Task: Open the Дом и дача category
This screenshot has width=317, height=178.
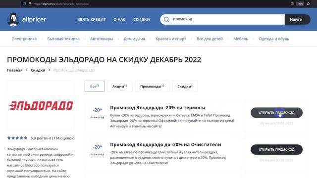Action: click(x=134, y=39)
